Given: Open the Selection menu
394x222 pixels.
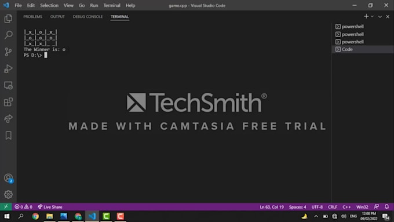Looking at the screenshot, I should (49, 5).
